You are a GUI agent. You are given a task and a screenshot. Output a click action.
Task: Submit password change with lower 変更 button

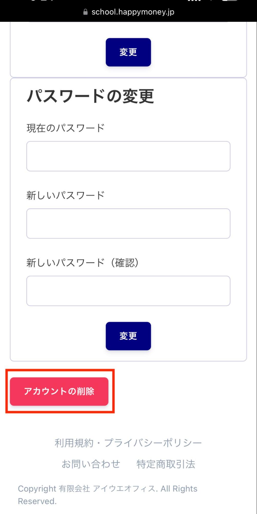pos(128,336)
